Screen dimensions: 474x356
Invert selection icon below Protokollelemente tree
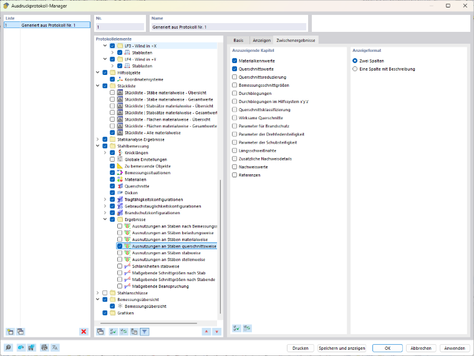pyautogui.click(x=123, y=332)
